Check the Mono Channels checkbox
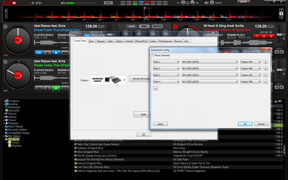 [153, 55]
